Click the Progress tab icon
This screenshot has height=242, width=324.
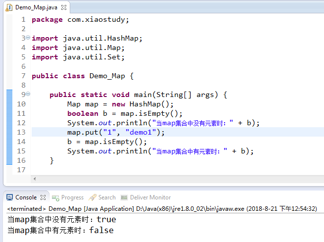(x=55, y=198)
